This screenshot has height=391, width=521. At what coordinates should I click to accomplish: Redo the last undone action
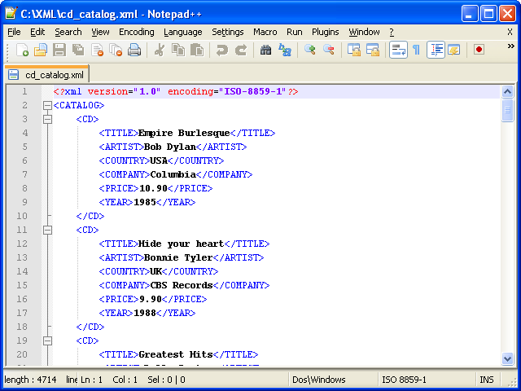pyautogui.click(x=241, y=51)
